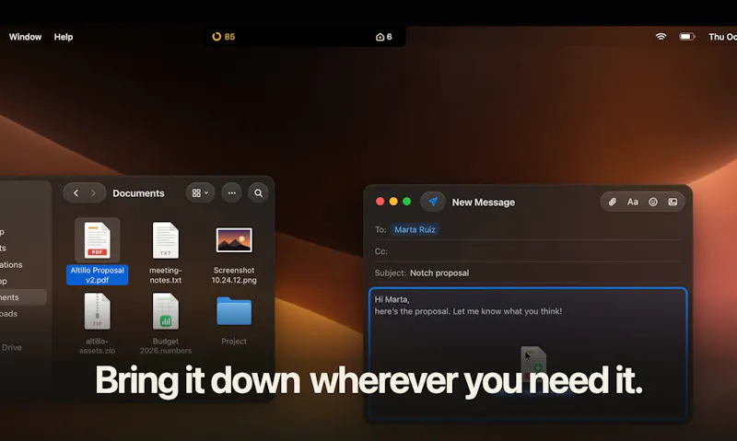Go back in Finder Documents window

[x=76, y=193]
